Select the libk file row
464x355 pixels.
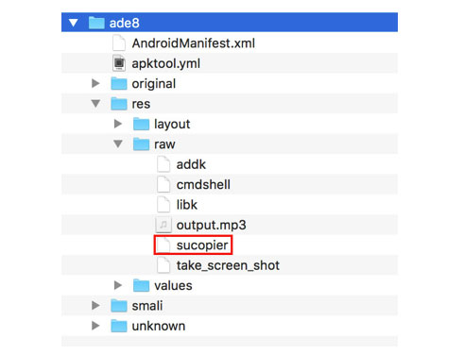click(x=230, y=205)
